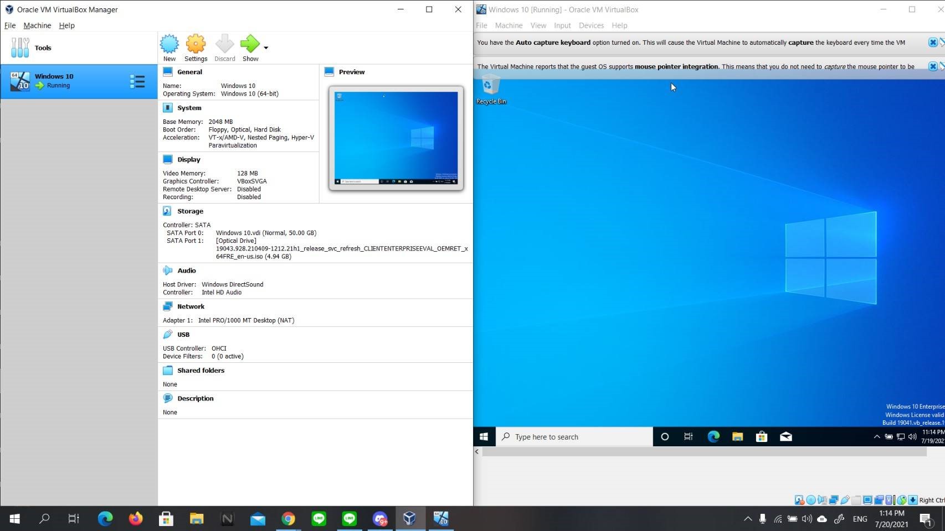The image size is (945, 531).
Task: Open Microsoft Store in guest taskbar
Action: 762,437
